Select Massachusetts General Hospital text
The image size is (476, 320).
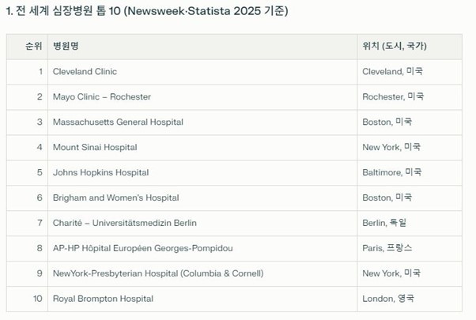118,122
